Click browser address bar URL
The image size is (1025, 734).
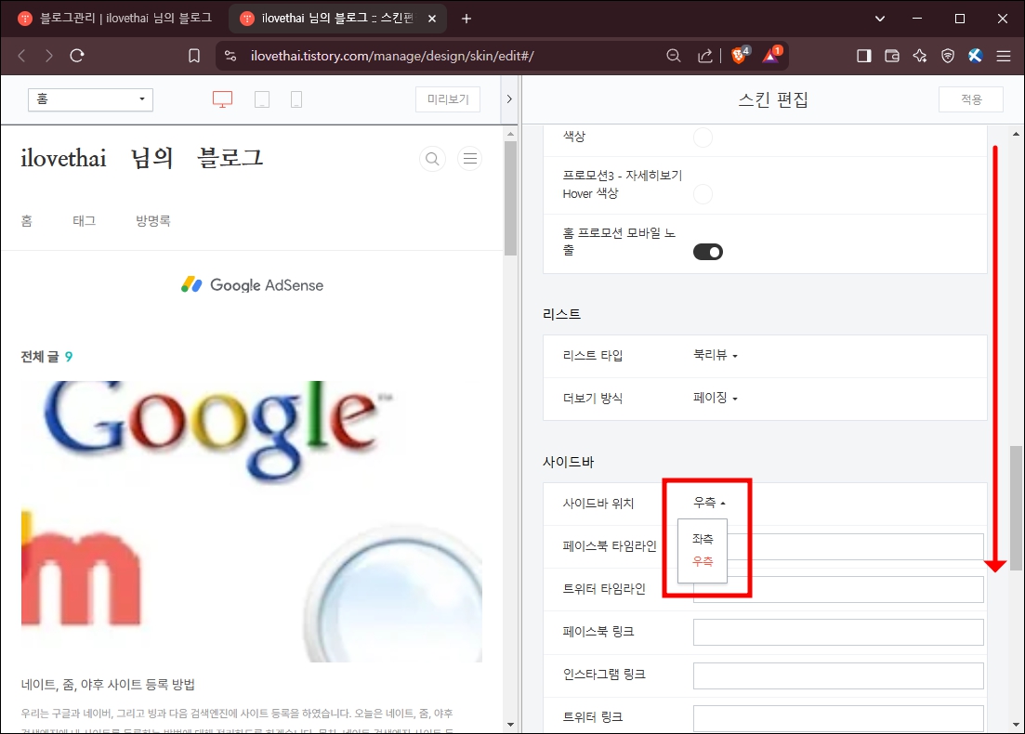[392, 56]
